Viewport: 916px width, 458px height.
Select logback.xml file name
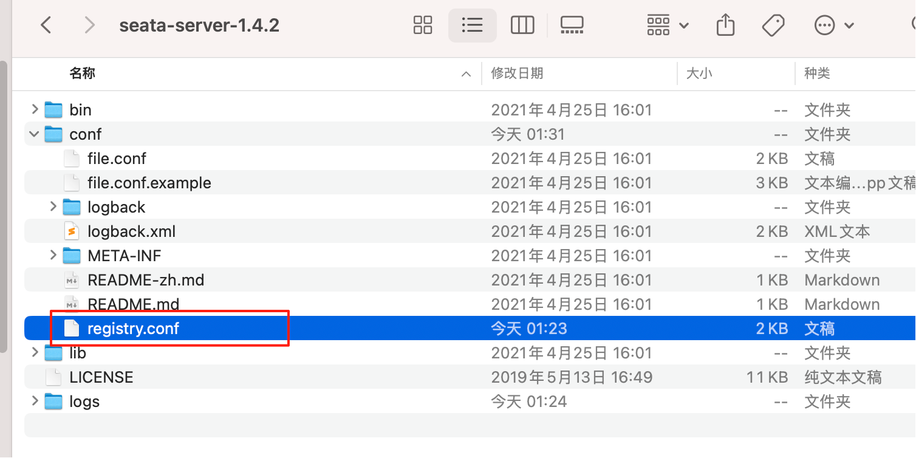pos(132,231)
